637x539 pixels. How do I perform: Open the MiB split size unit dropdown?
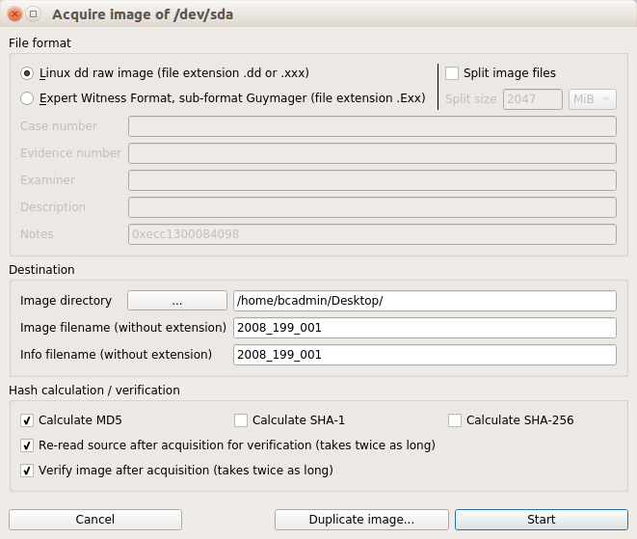[x=592, y=99]
